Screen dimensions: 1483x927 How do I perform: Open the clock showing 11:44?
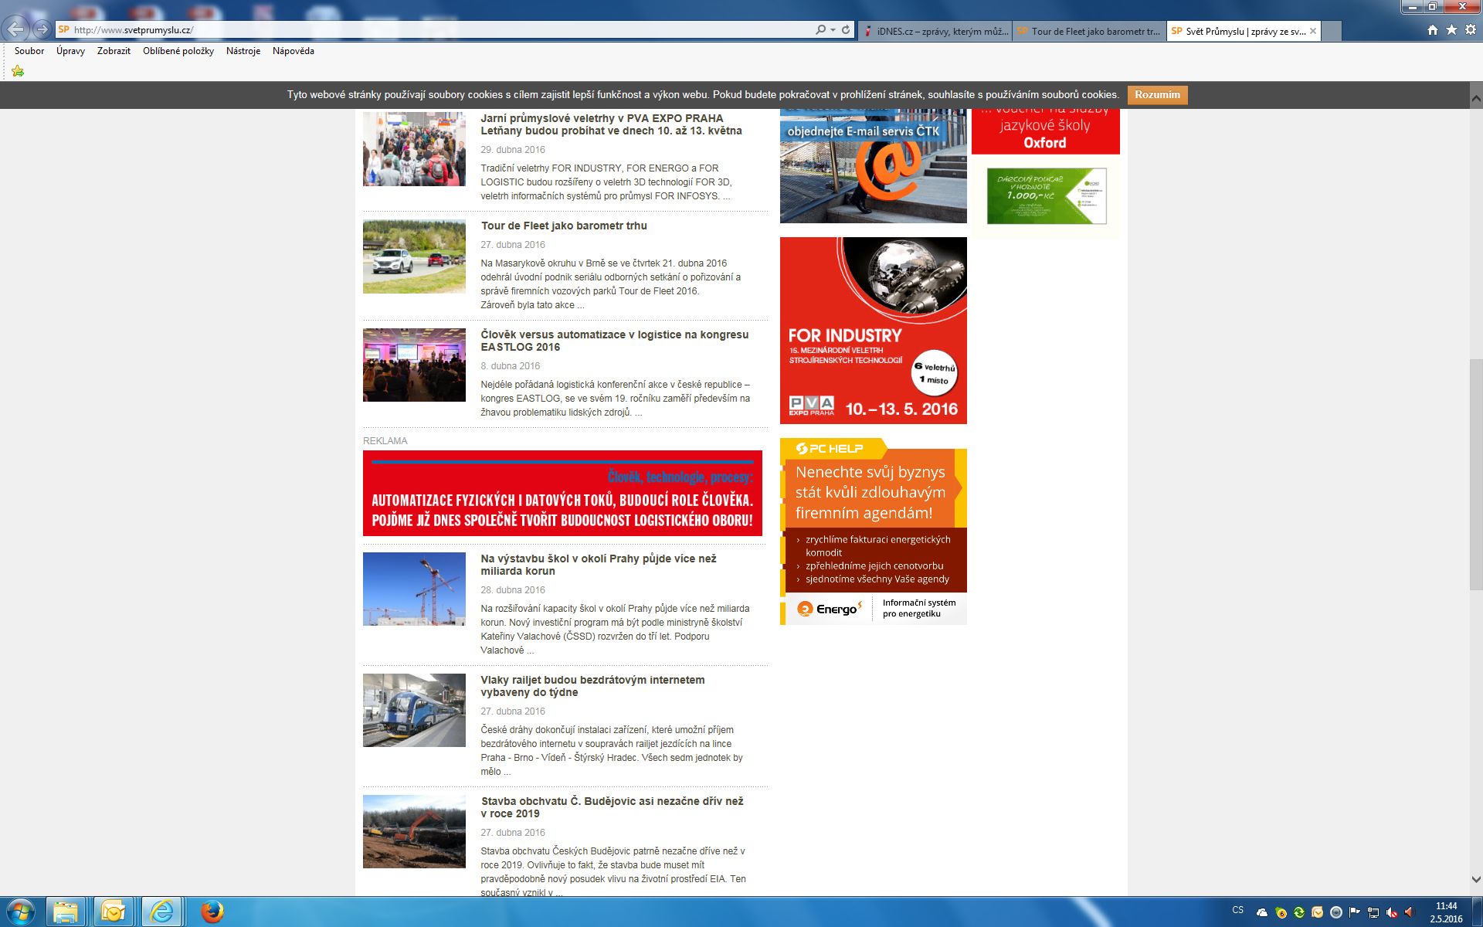(x=1446, y=906)
